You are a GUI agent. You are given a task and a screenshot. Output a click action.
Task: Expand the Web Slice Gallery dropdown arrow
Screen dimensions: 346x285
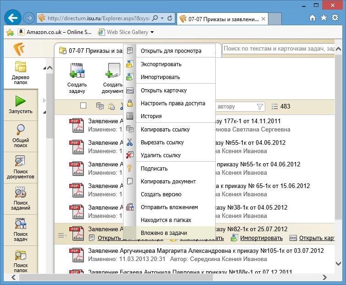tap(152, 32)
